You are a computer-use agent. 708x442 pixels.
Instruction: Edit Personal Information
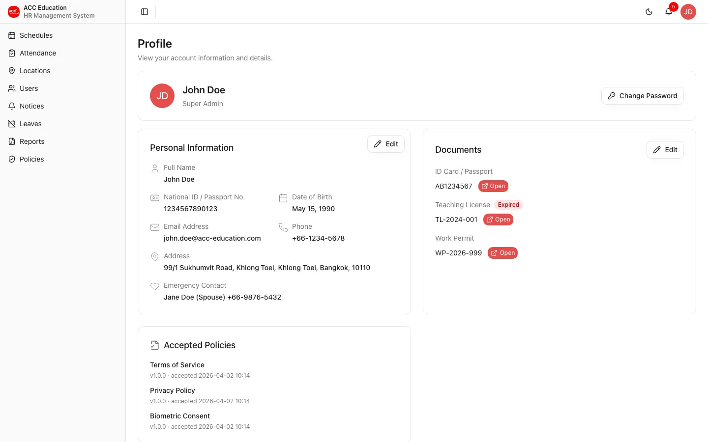pos(386,144)
